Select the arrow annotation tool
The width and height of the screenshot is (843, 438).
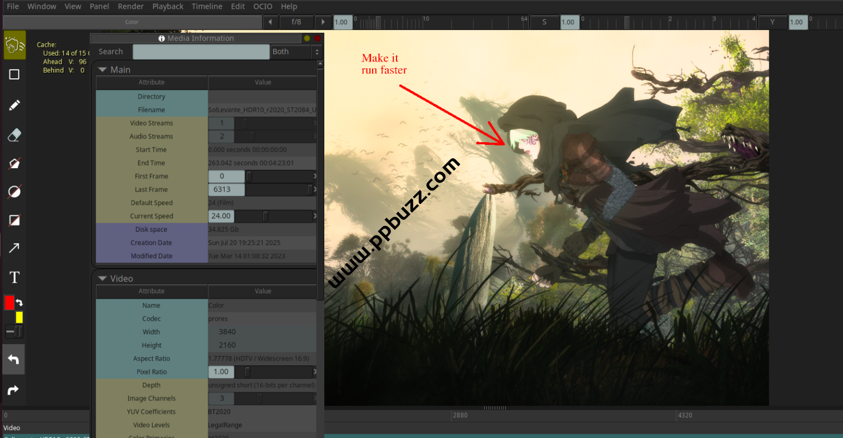click(x=14, y=248)
